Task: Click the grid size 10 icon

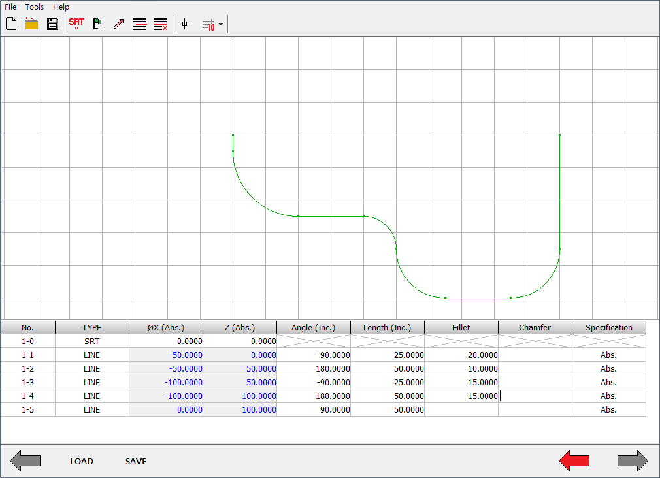Action: 208,25
